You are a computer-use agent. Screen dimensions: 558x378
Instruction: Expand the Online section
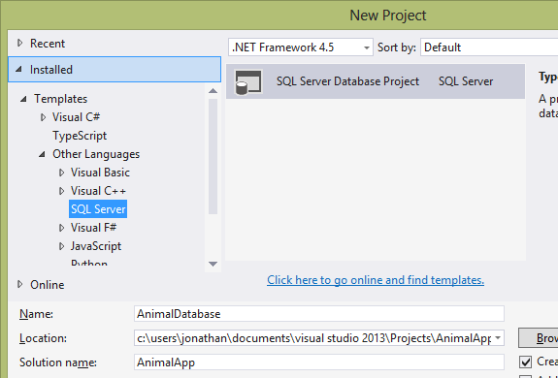(x=20, y=284)
